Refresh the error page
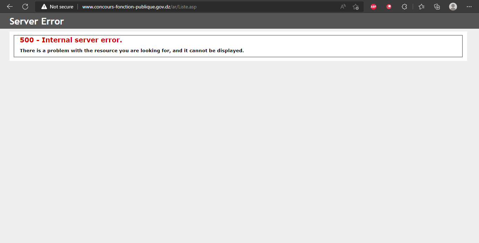The height and width of the screenshot is (243, 479). pyautogui.click(x=25, y=7)
